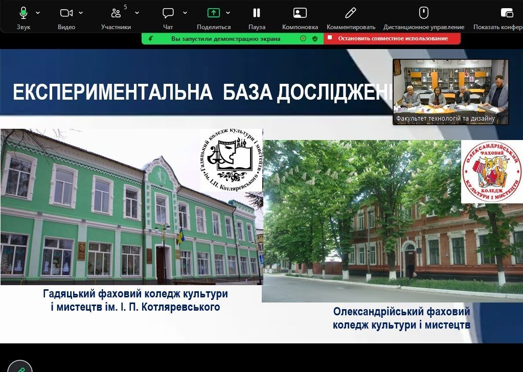523x372 pixels.
Task: Click the green Поделиться share screen icon
Action: coord(213,13)
